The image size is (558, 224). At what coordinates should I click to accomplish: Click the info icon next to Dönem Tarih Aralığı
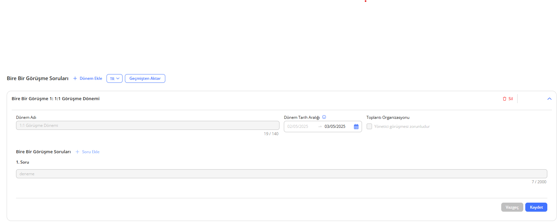(x=324, y=117)
